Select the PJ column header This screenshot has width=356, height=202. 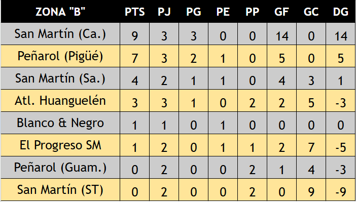tap(164, 11)
